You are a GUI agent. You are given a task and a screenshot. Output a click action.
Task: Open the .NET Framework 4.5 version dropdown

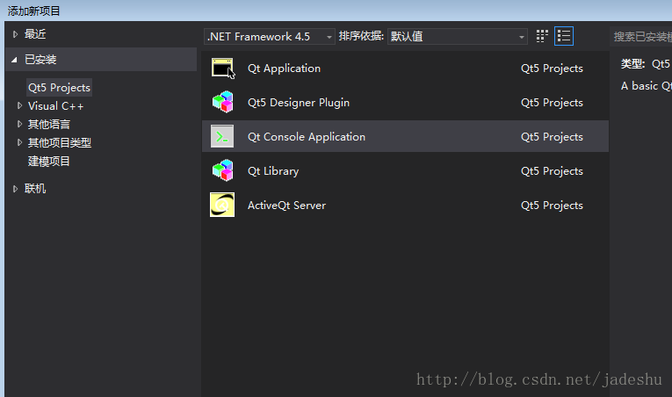point(269,36)
